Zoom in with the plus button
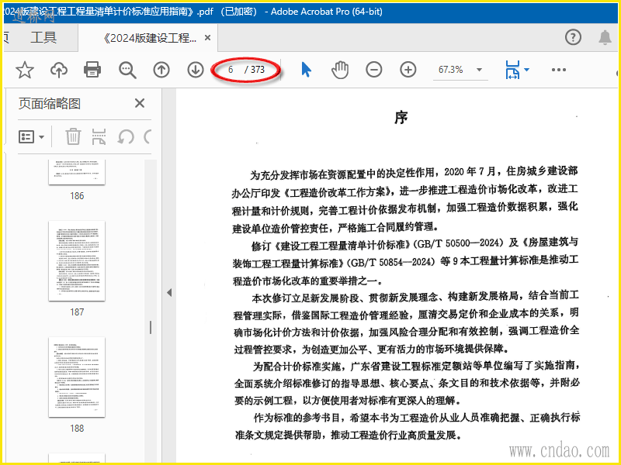The height and width of the screenshot is (465, 621). 408,70
